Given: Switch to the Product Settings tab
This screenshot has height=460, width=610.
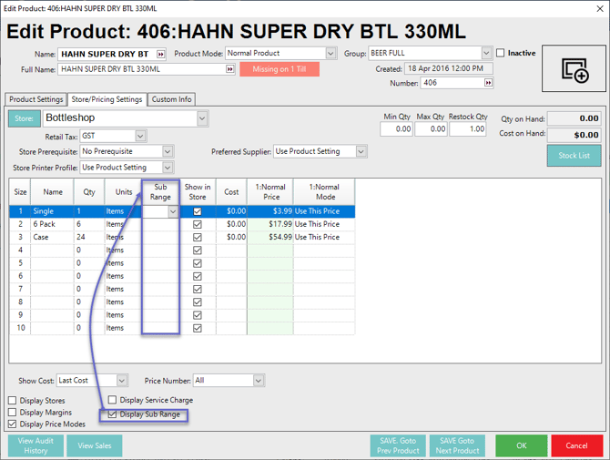Looking at the screenshot, I should coord(36,99).
